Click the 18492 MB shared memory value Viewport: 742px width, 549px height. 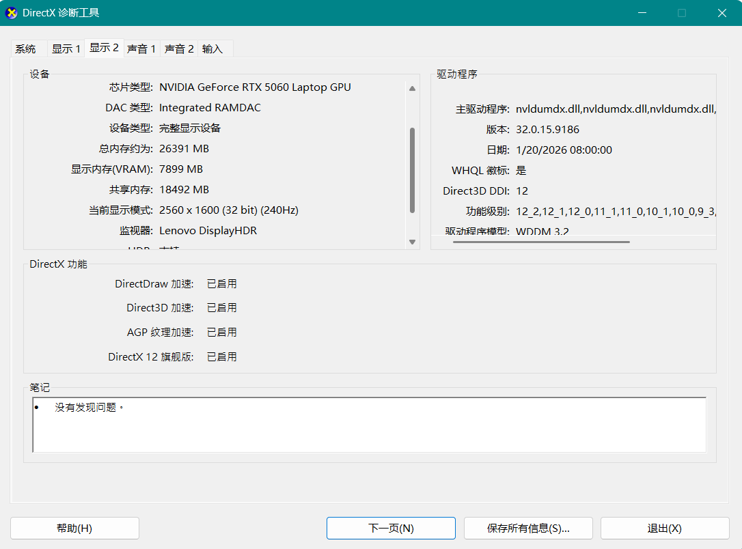[x=184, y=190]
